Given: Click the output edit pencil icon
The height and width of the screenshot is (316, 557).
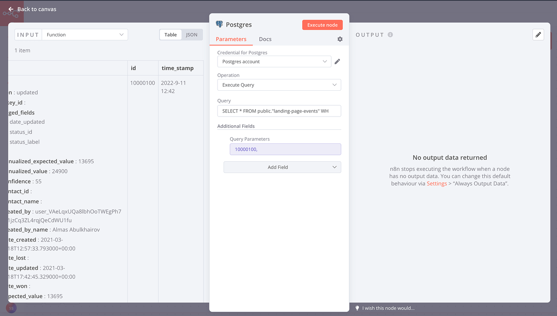Looking at the screenshot, I should 538,35.
